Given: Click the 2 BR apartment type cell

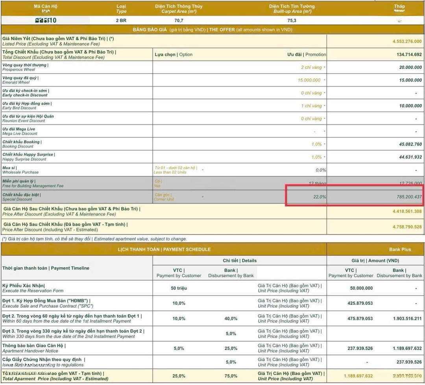Looking at the screenshot, I should coord(121,20).
